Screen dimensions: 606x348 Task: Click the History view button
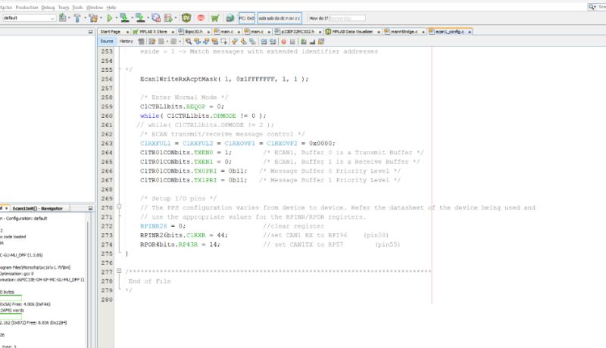click(126, 42)
